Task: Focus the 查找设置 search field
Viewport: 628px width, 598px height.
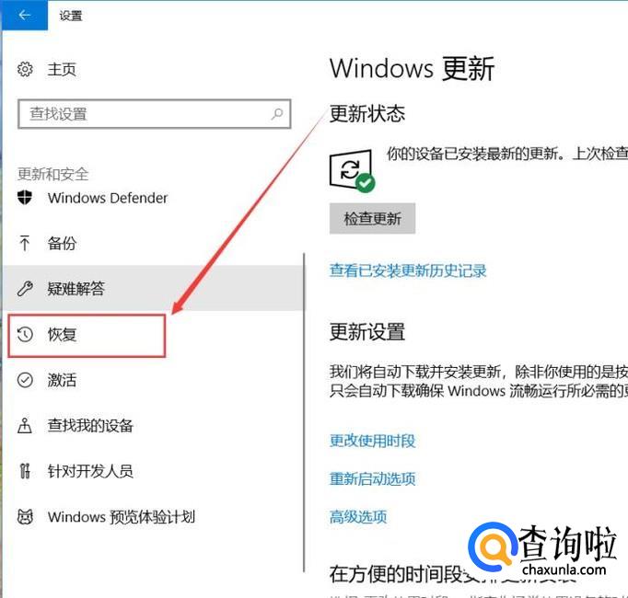Action: 154,114
